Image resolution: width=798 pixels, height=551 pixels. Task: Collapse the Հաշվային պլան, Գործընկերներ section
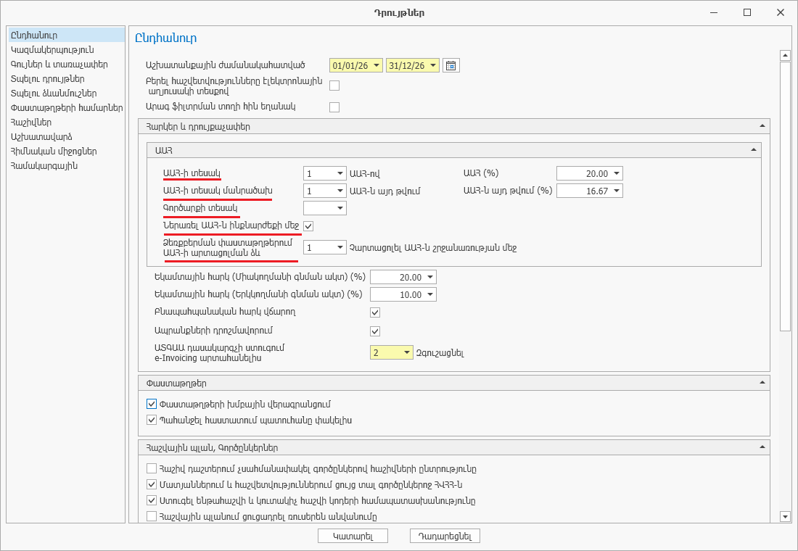pos(762,447)
